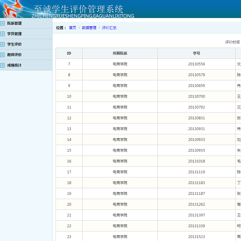Click ID cell 17
This screenshot has width=241, height=241.
coord(69,172)
